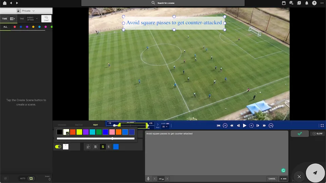Send with the paper plane button
326x183 pixels.
pyautogui.click(x=315, y=173)
